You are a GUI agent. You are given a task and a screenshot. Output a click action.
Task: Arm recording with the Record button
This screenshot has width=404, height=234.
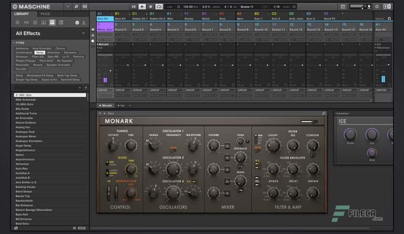pos(150,7)
